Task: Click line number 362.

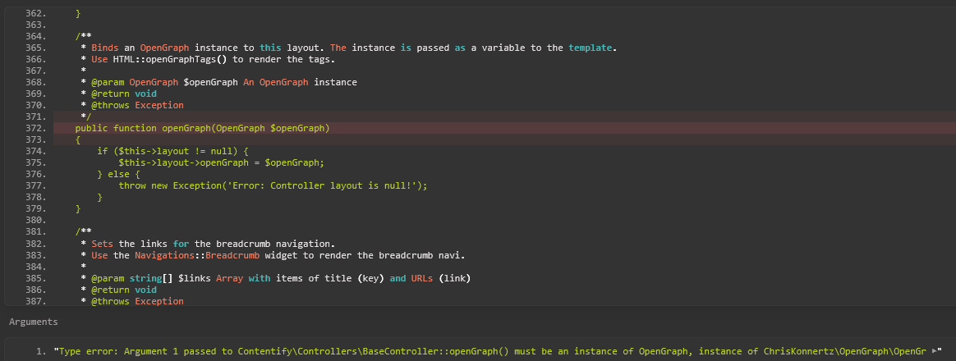Action: [36, 13]
